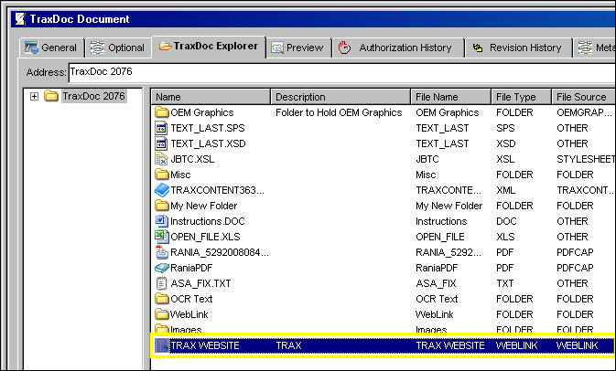Click the TRAX WEBSITE weblink icon

pos(161,345)
